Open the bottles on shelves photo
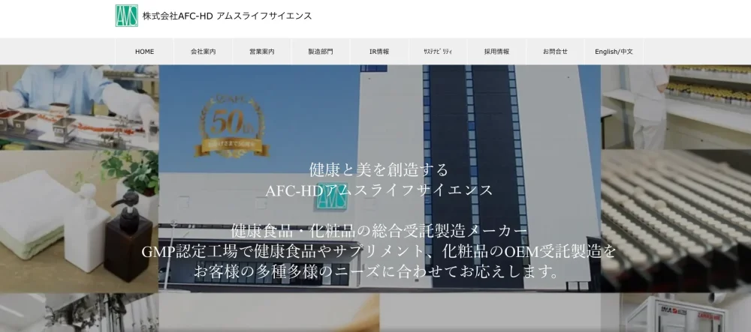The width and height of the screenshot is (751, 332). pos(676,107)
